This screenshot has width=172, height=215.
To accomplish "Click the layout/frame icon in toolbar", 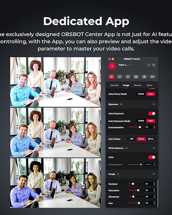I will click(136, 76).
